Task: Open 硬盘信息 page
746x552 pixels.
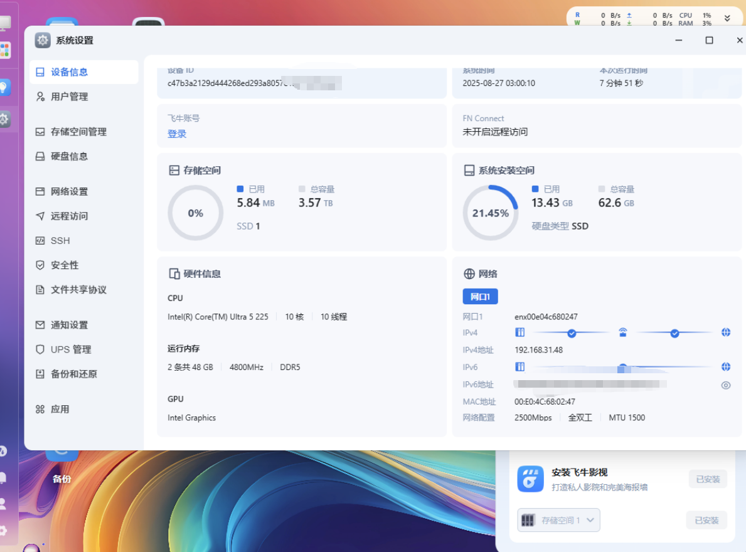Action: 83,156
